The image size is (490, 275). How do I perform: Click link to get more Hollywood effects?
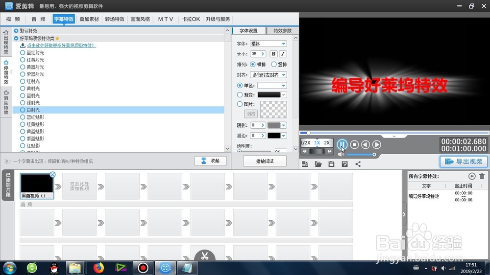click(61, 45)
